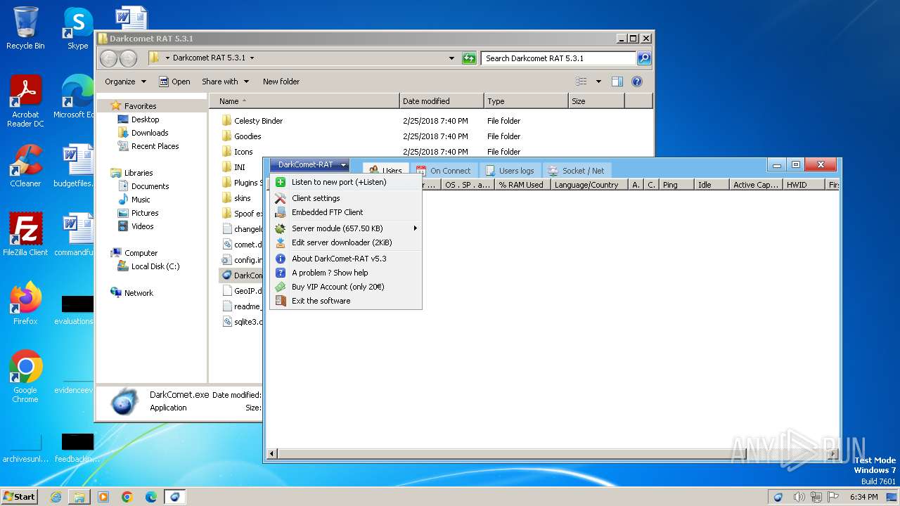The height and width of the screenshot is (506, 900).
Task: Open About DarkComet-RAT v5.3
Action: (345, 259)
